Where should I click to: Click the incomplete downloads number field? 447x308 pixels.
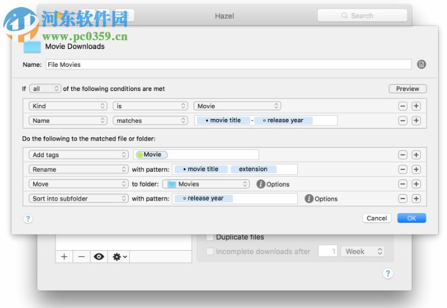328,251
